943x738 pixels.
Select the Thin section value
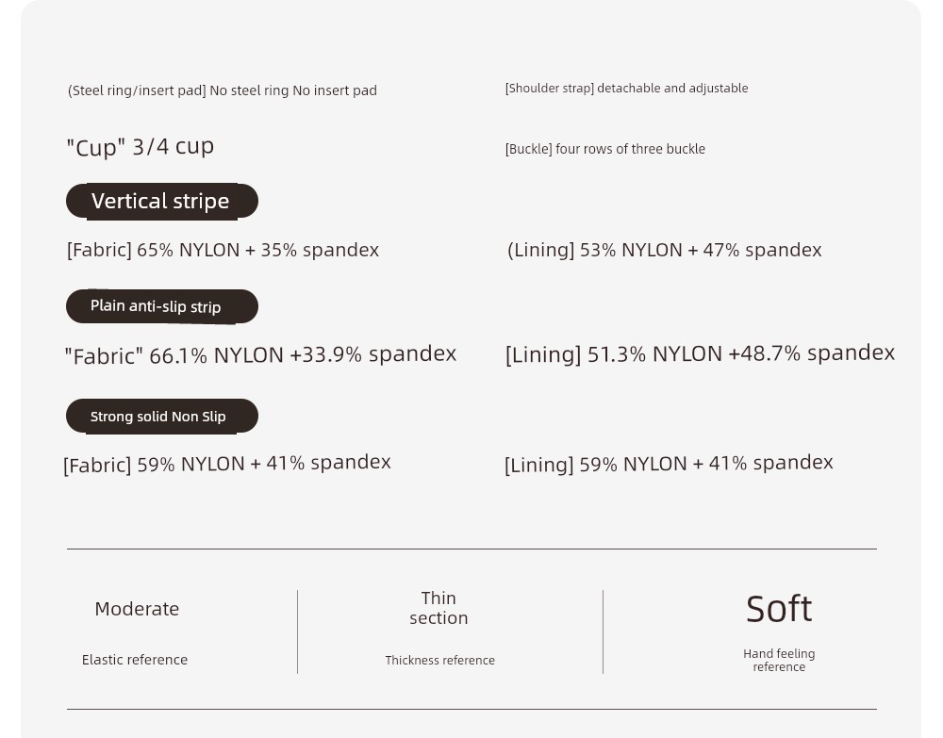pos(439,608)
